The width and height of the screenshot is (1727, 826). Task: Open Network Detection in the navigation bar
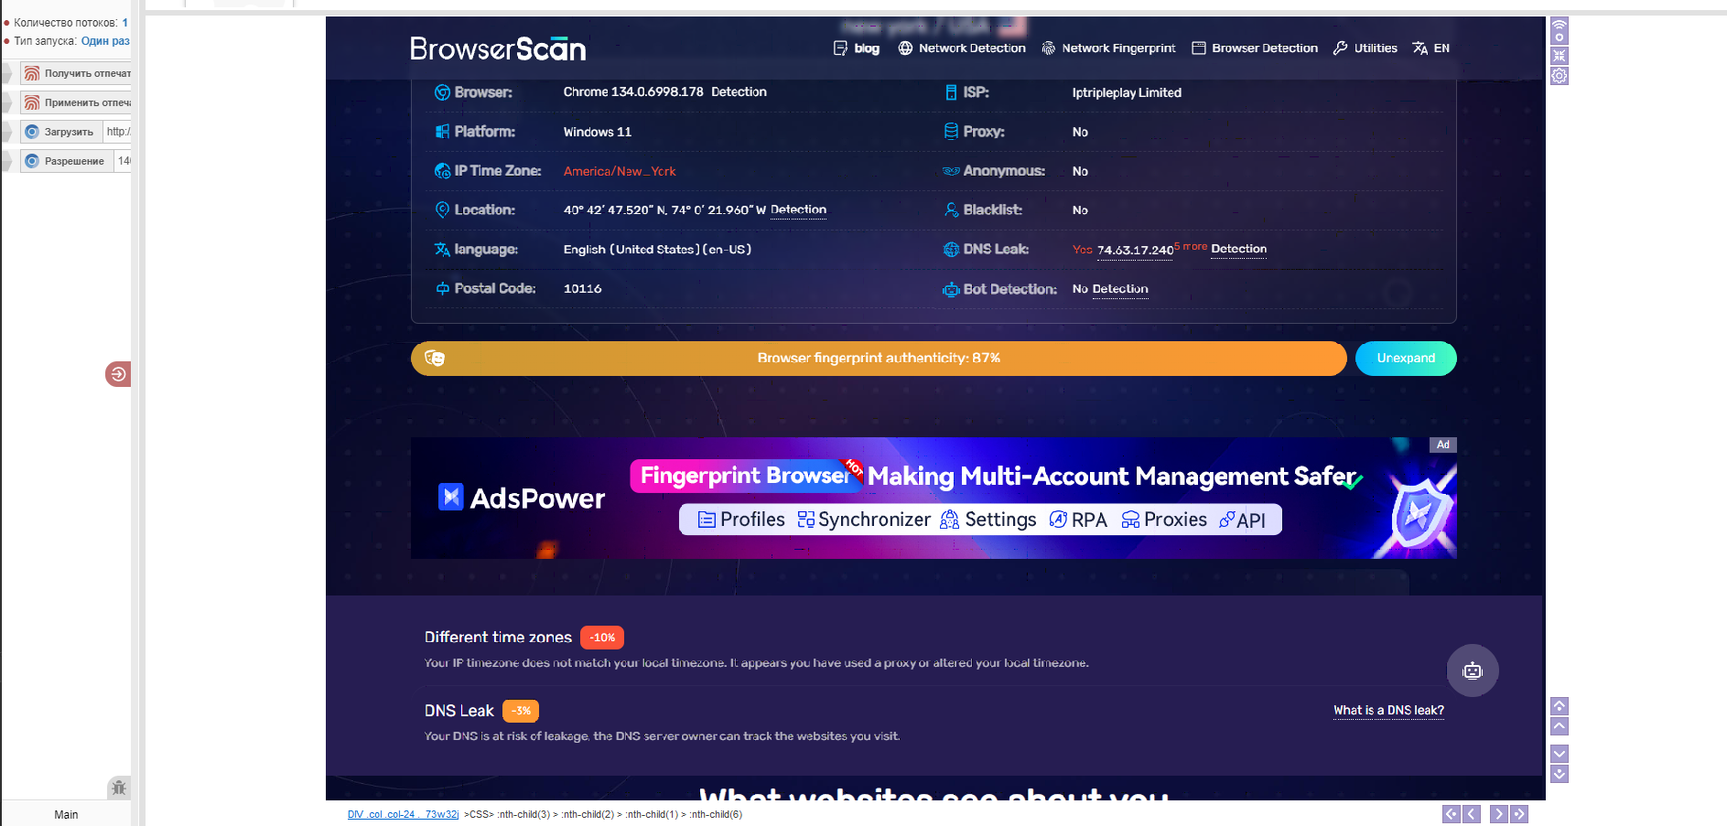tap(962, 48)
